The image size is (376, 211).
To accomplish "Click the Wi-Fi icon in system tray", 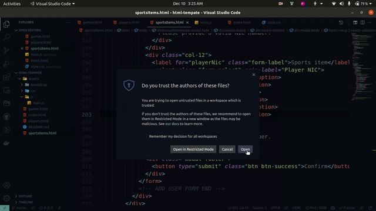I will click(x=334, y=4).
